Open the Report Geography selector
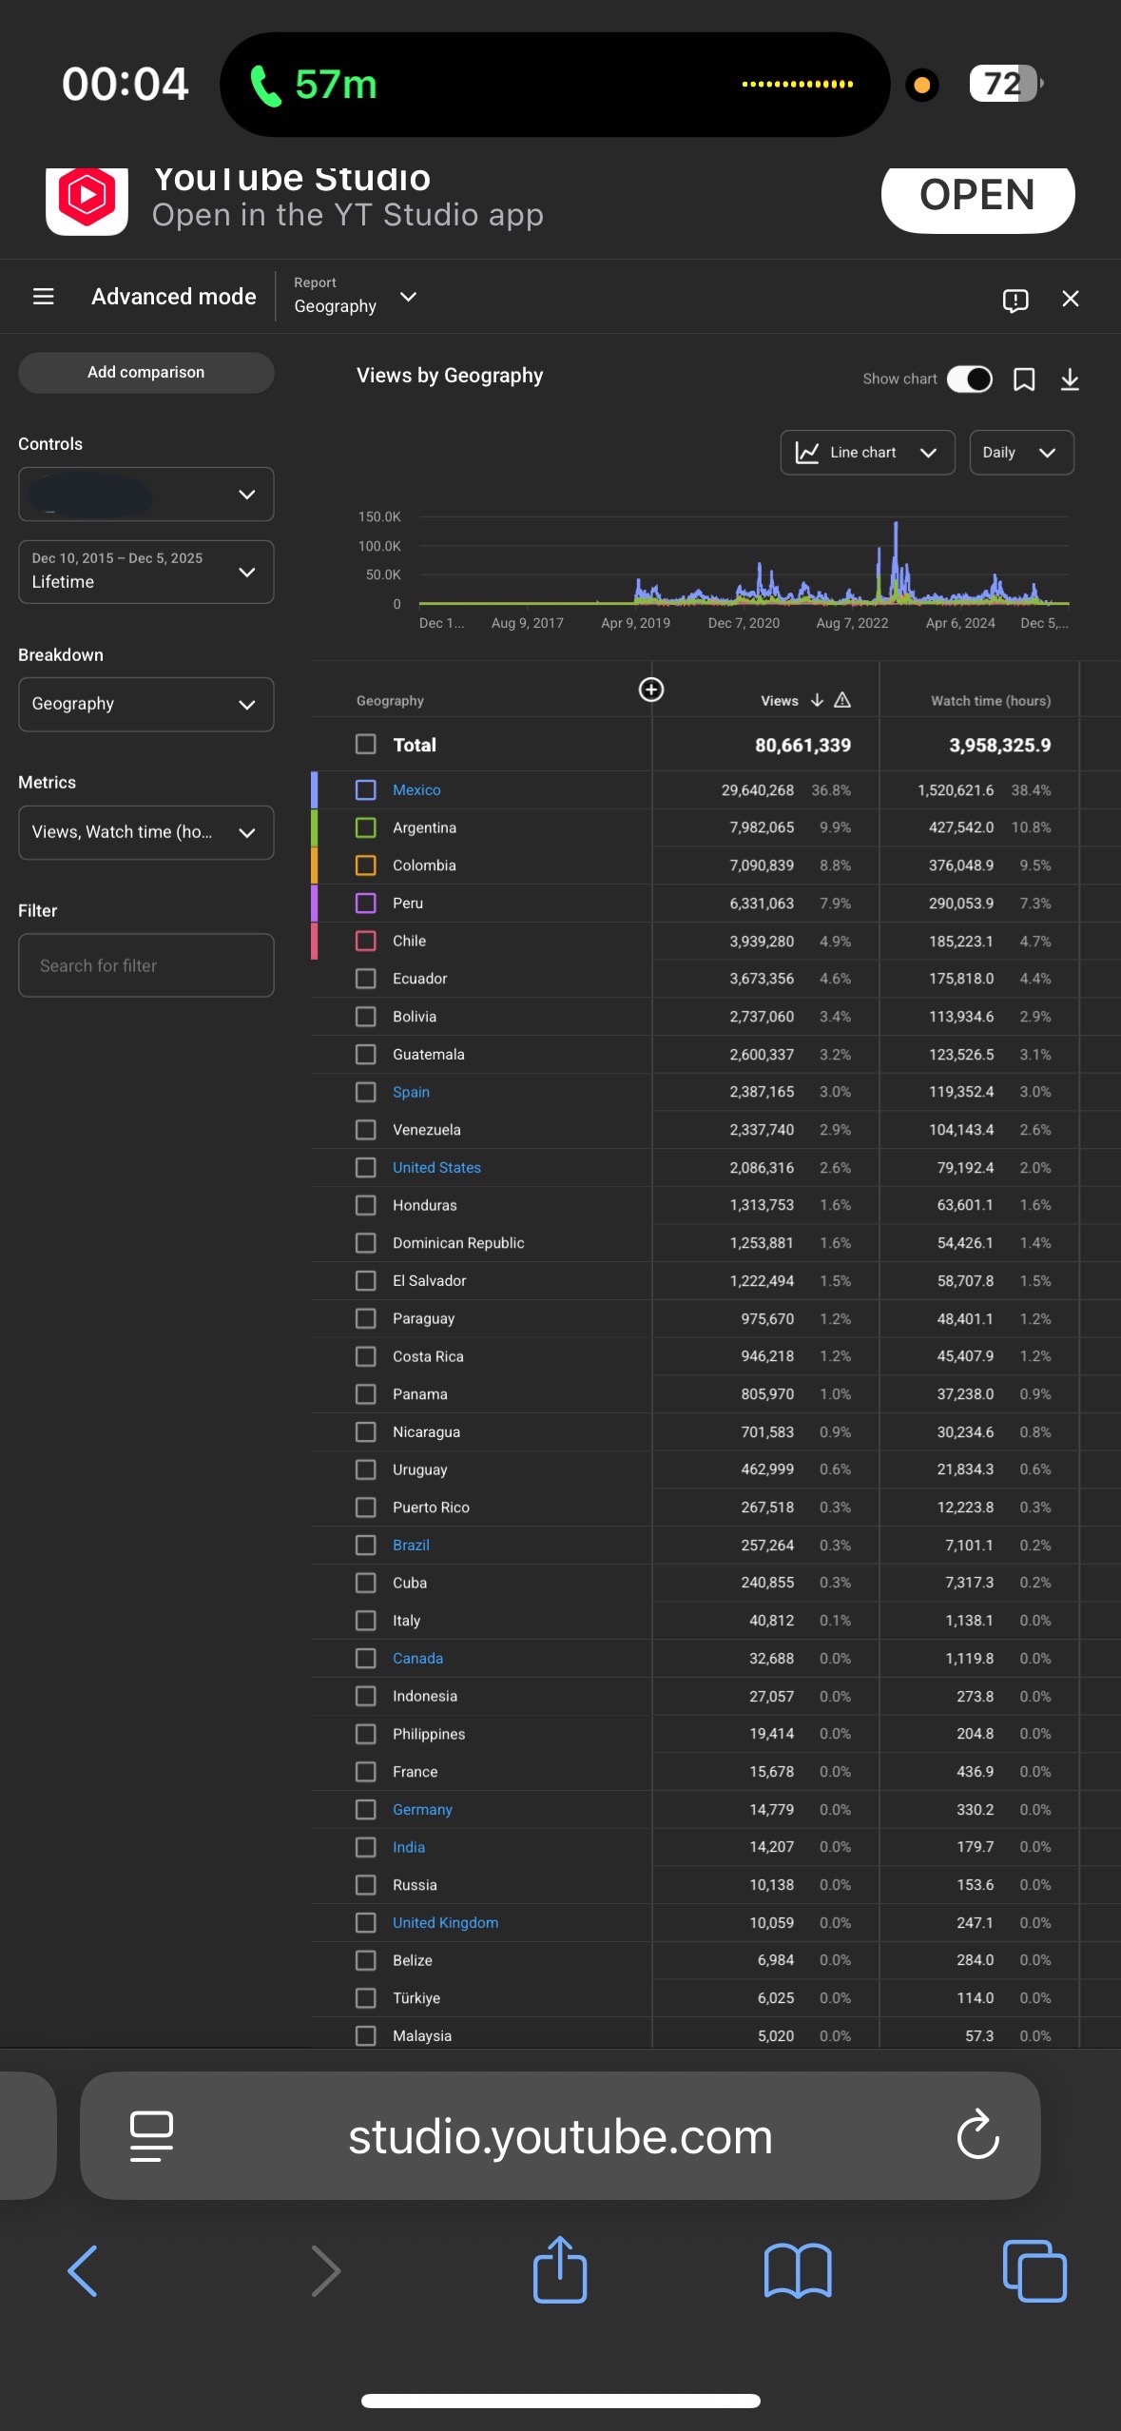This screenshot has width=1121, height=2431. 354,297
